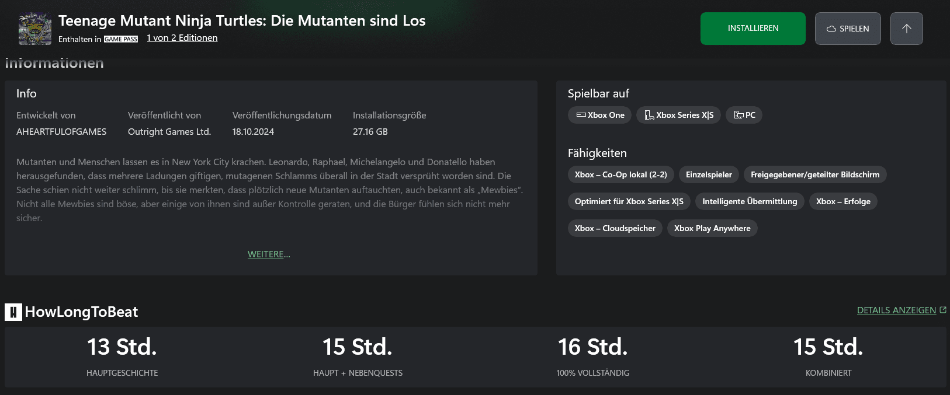Viewport: 950px width, 395px height.
Task: Click the Freigegebener/geteilter Bildschirm tag
Action: [x=815, y=174]
